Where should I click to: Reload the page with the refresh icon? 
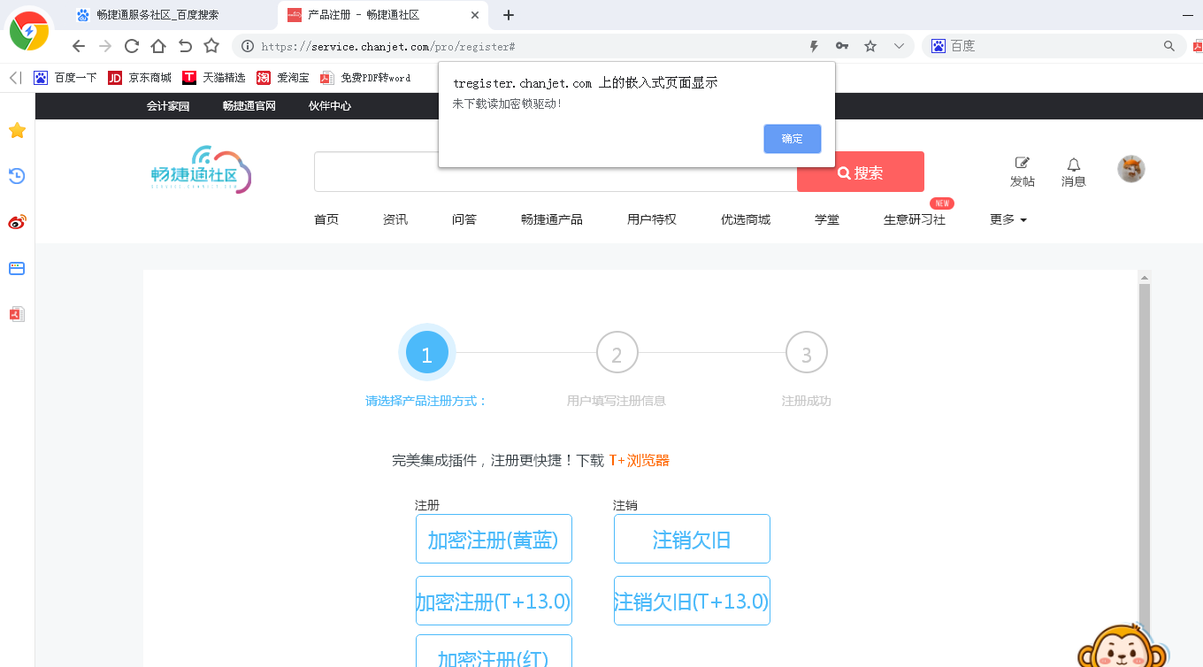point(132,46)
